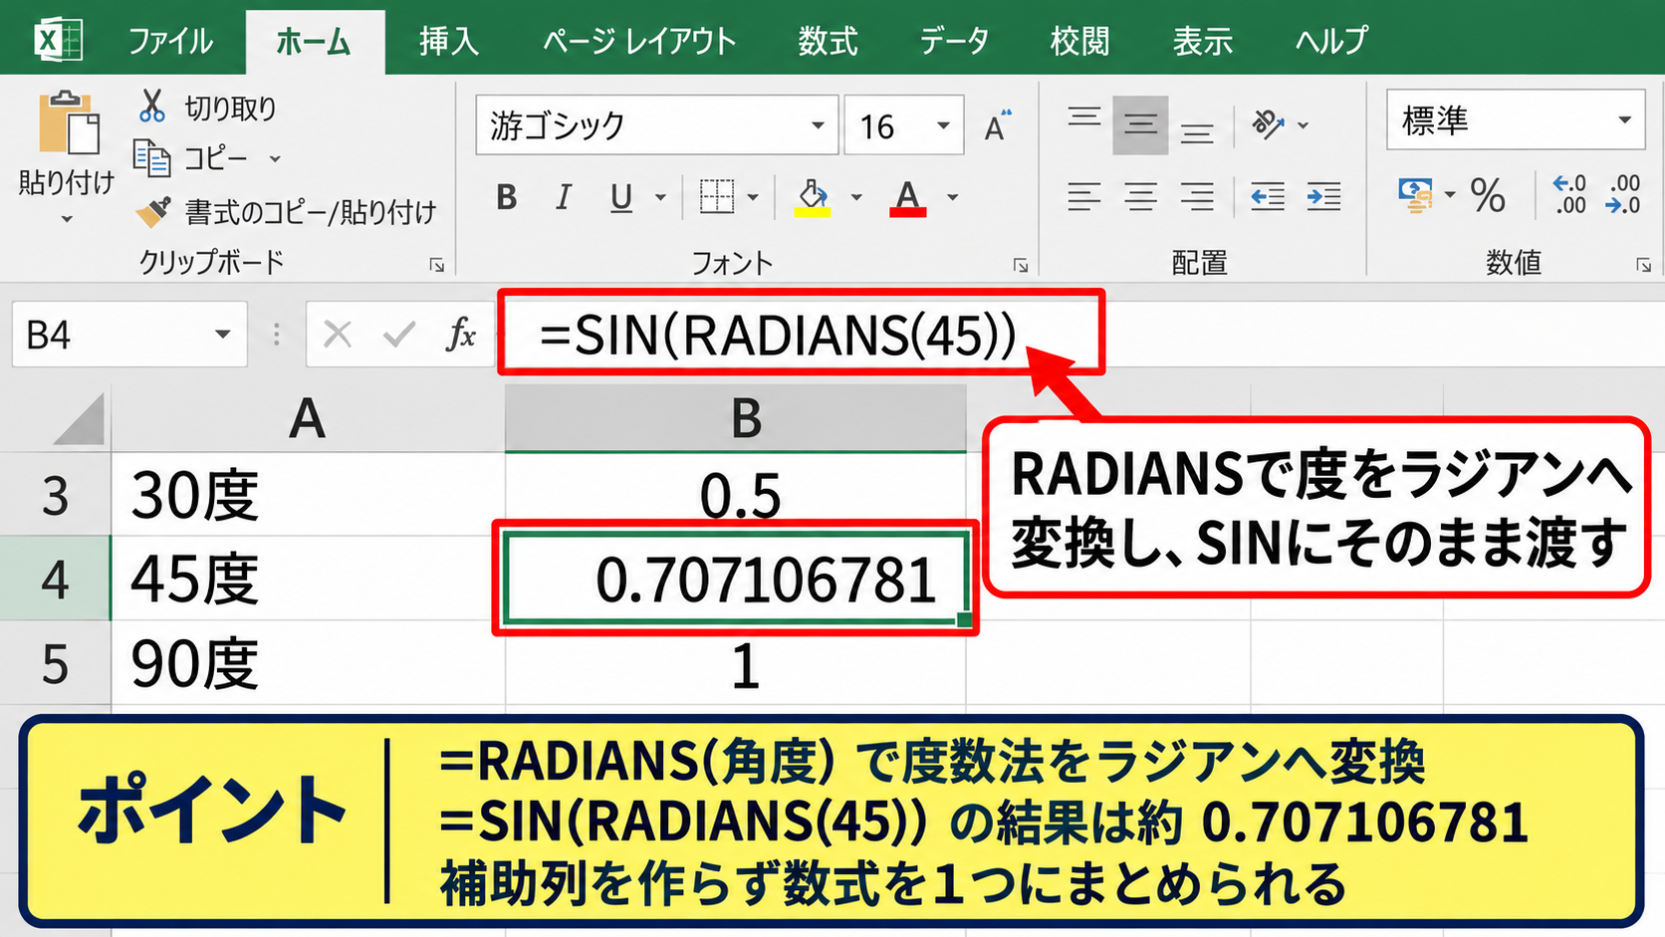Open the number format 標準 dropdown
The height and width of the screenshot is (937, 1665).
point(1624,119)
